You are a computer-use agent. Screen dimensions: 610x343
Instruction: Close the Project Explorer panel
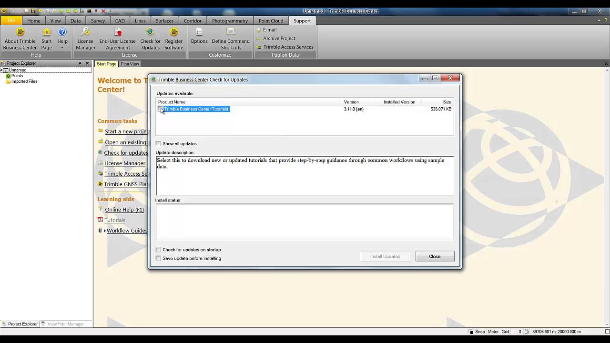(87, 63)
